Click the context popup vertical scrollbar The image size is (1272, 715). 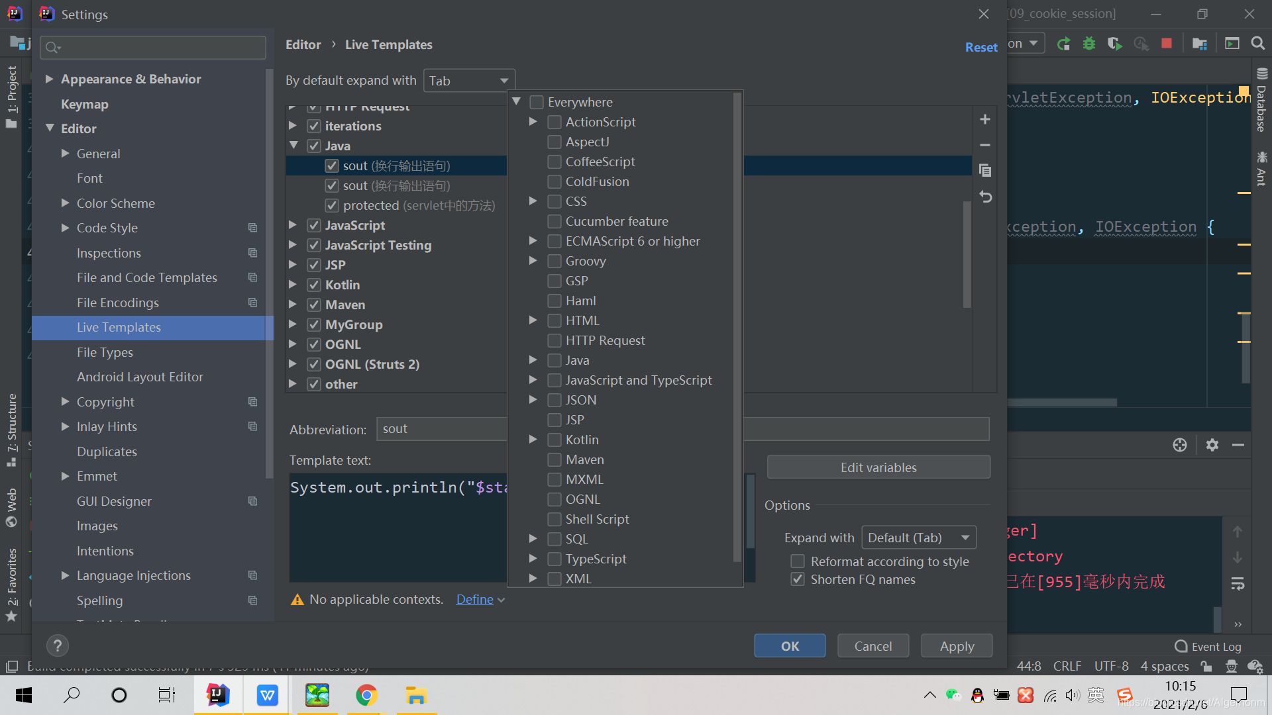737,328
